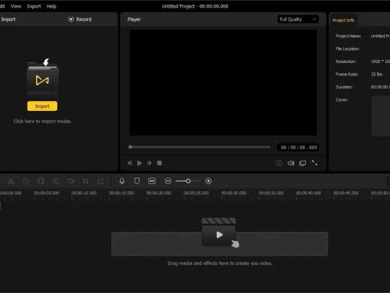Click the crop tool icon
This screenshot has width=390, height=293.
85,181
